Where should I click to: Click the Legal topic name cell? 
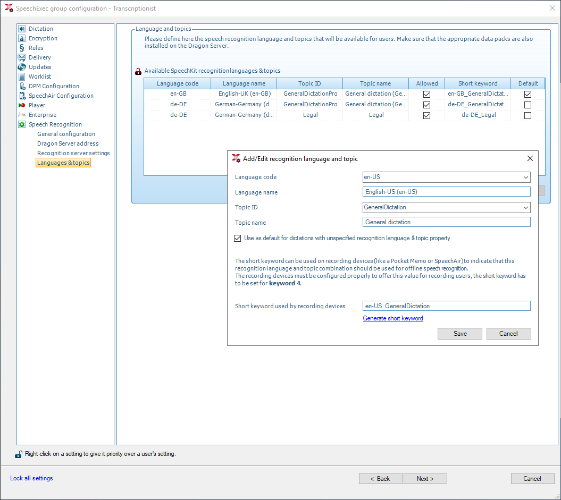tap(375, 115)
